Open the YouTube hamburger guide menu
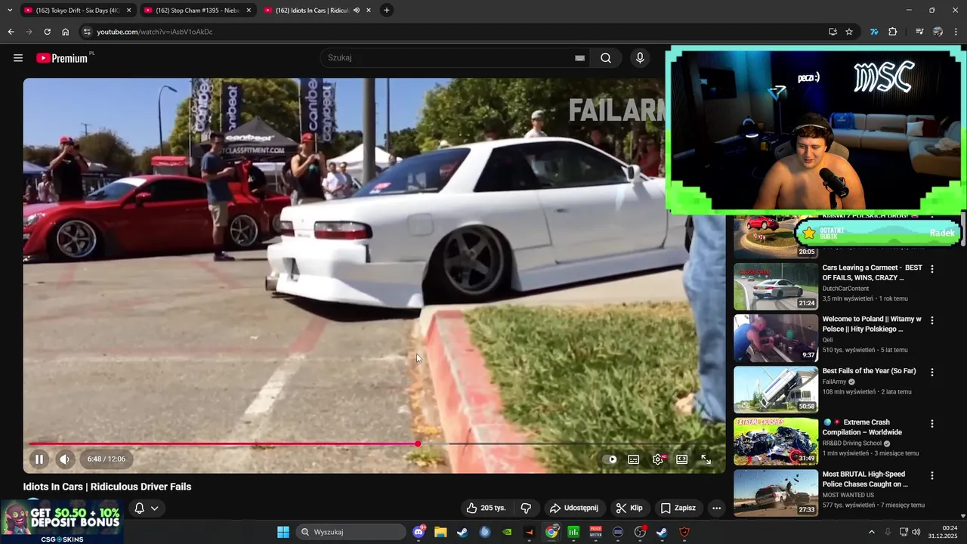This screenshot has height=544, width=967. pos(18,58)
